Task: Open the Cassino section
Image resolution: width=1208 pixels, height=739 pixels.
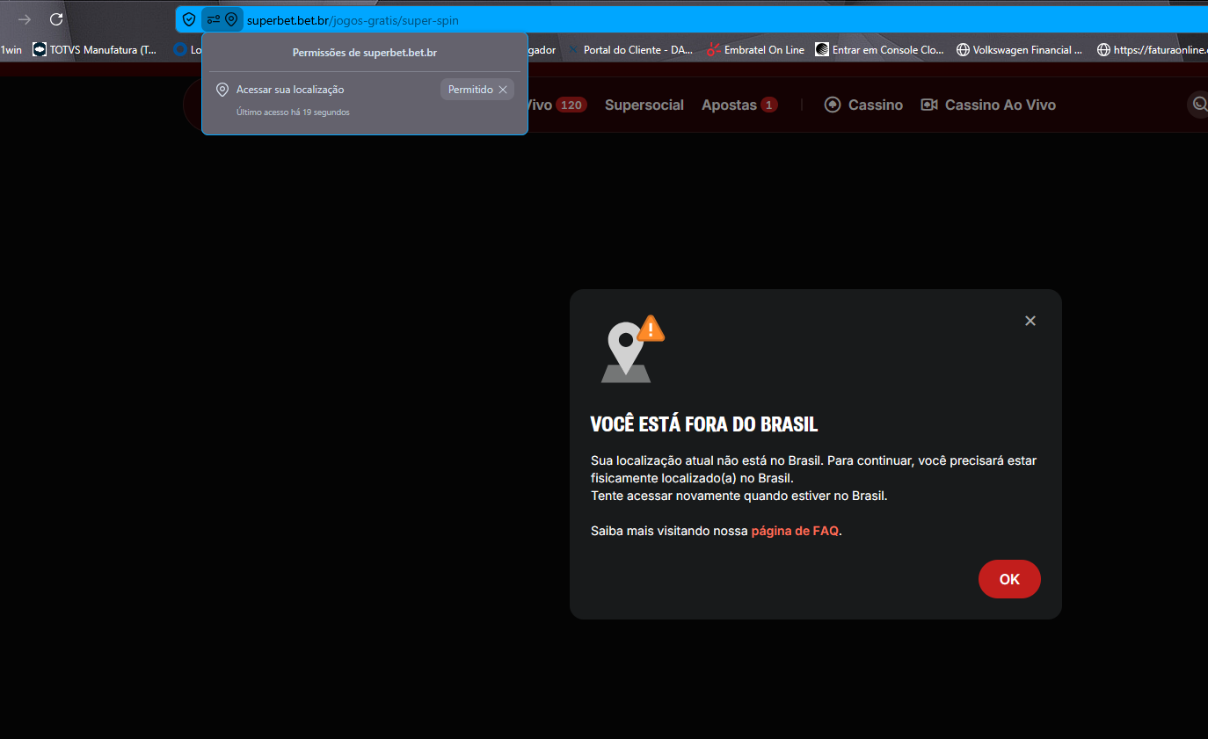Action: coord(863,105)
